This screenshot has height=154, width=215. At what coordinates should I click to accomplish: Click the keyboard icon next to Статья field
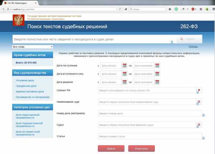pos(203,138)
